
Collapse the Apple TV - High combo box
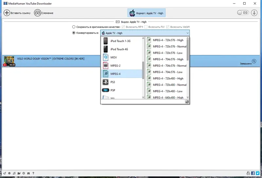pos(145,33)
